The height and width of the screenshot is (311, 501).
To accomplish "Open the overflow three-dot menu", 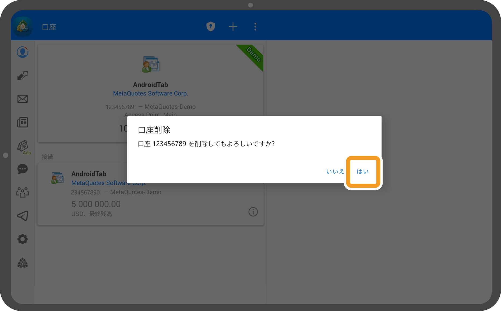I will click(x=255, y=26).
